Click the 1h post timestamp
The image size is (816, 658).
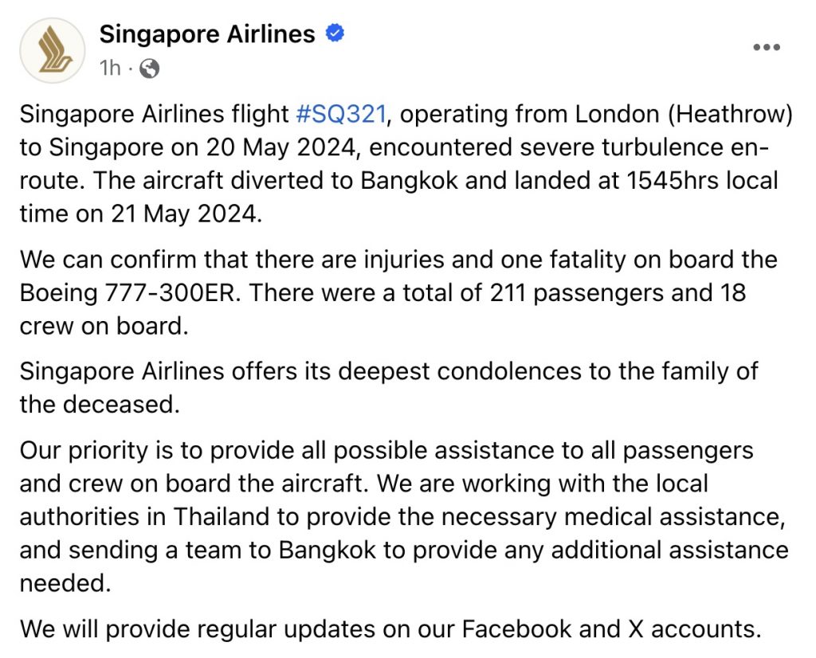pyautogui.click(x=110, y=69)
